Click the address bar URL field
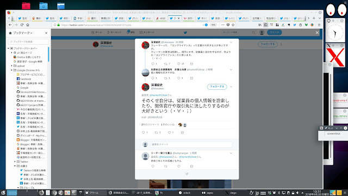Image resolution: width=348 pixels, height=196 pixels. click(x=131, y=25)
